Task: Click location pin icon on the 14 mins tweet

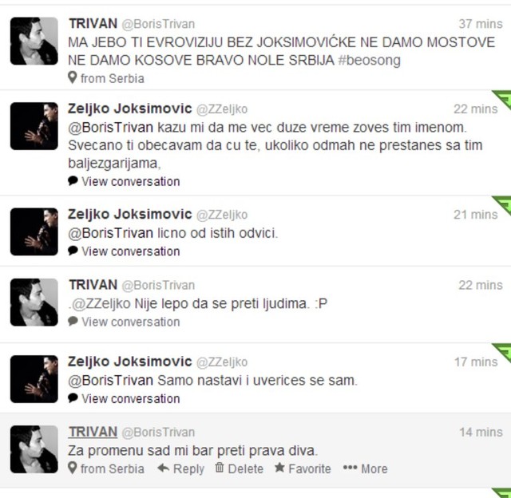Action: coord(73,468)
